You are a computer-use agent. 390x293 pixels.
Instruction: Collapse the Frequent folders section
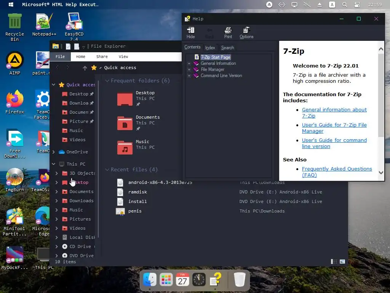107,81
